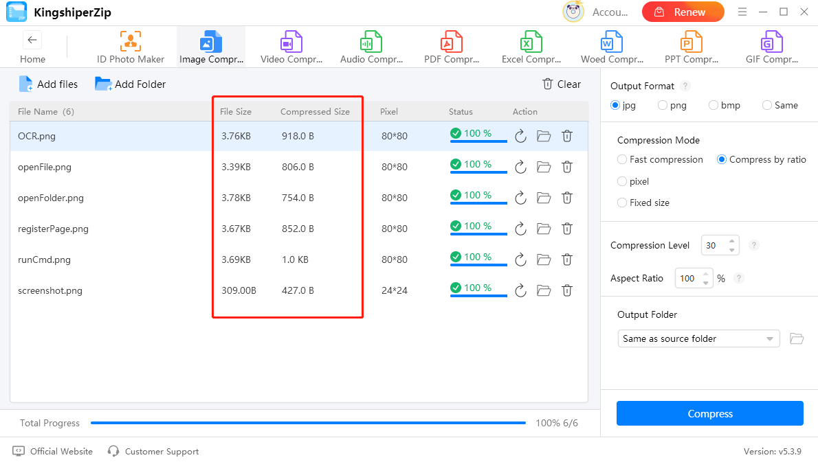818x462 pixels.
Task: Switch to Audio Compressor tab
Action: (371, 47)
